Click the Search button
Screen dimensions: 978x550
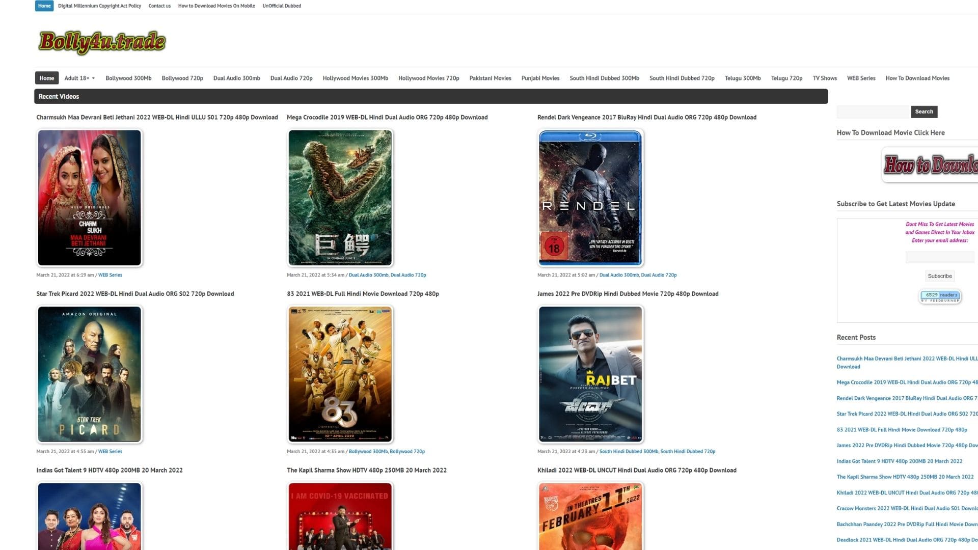(923, 112)
